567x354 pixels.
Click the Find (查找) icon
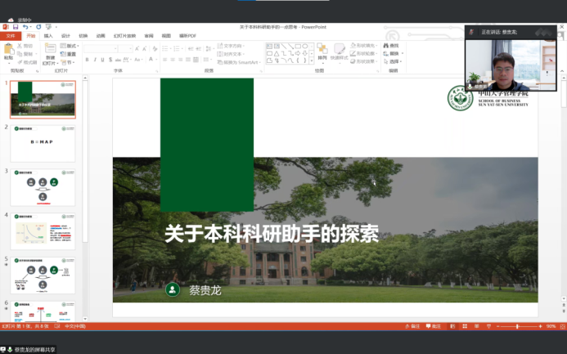click(x=394, y=46)
